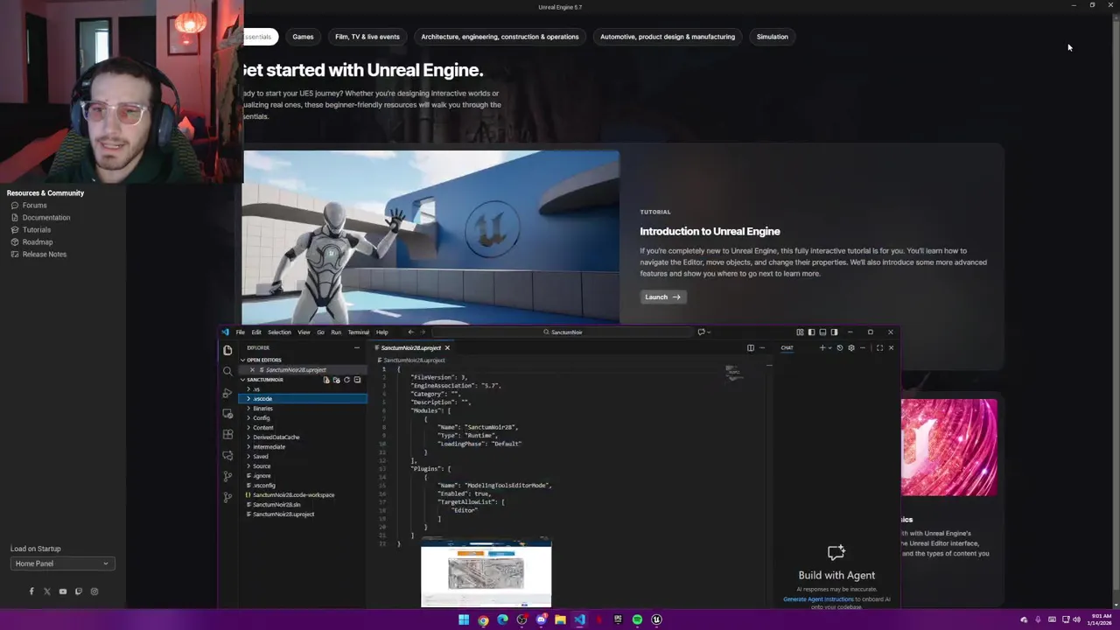Expand the Content folder
Screen dimensions: 1120x630
pos(303,428)
